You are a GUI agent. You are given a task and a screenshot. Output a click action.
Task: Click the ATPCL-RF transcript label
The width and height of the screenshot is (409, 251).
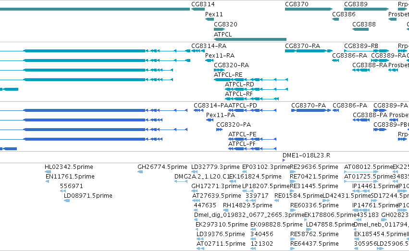click(x=239, y=94)
